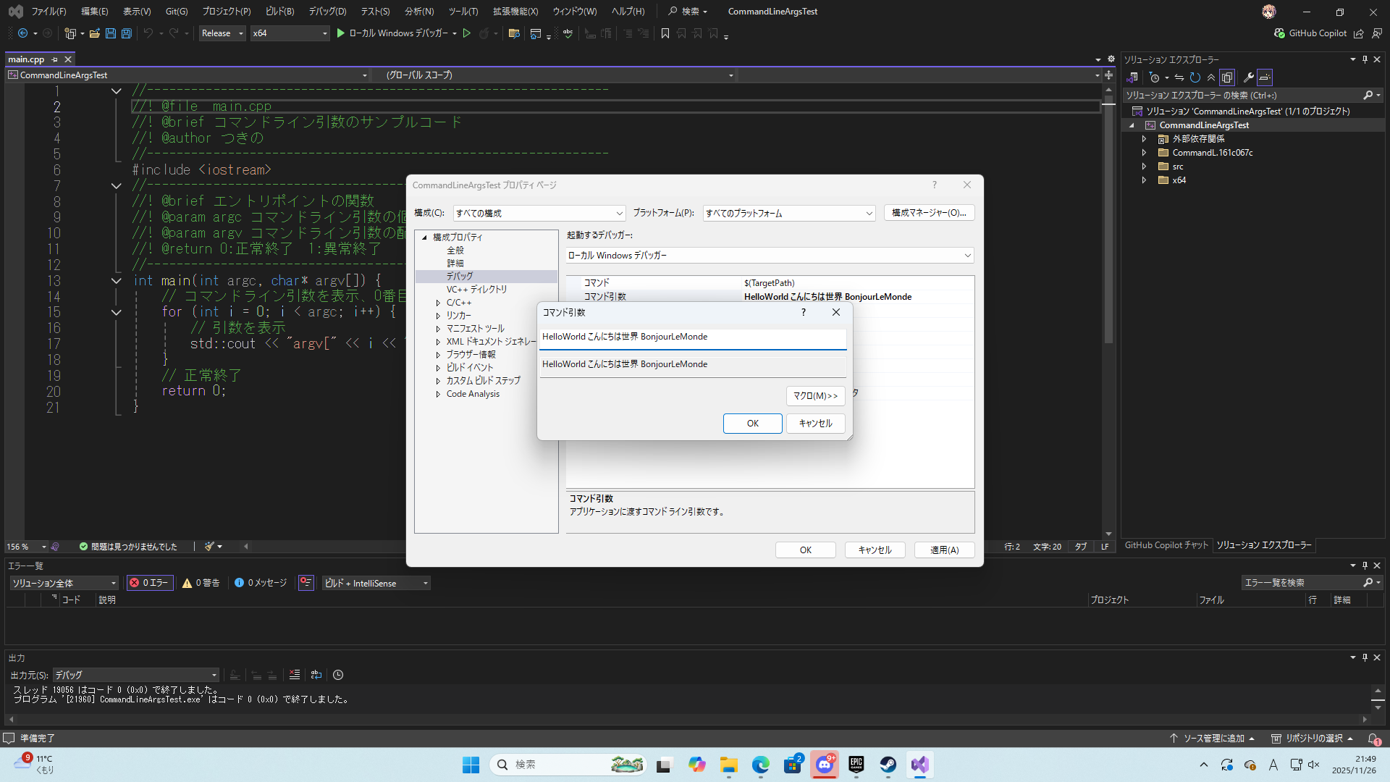Switch to the GitHub Copilot チャット tab

click(x=1166, y=545)
